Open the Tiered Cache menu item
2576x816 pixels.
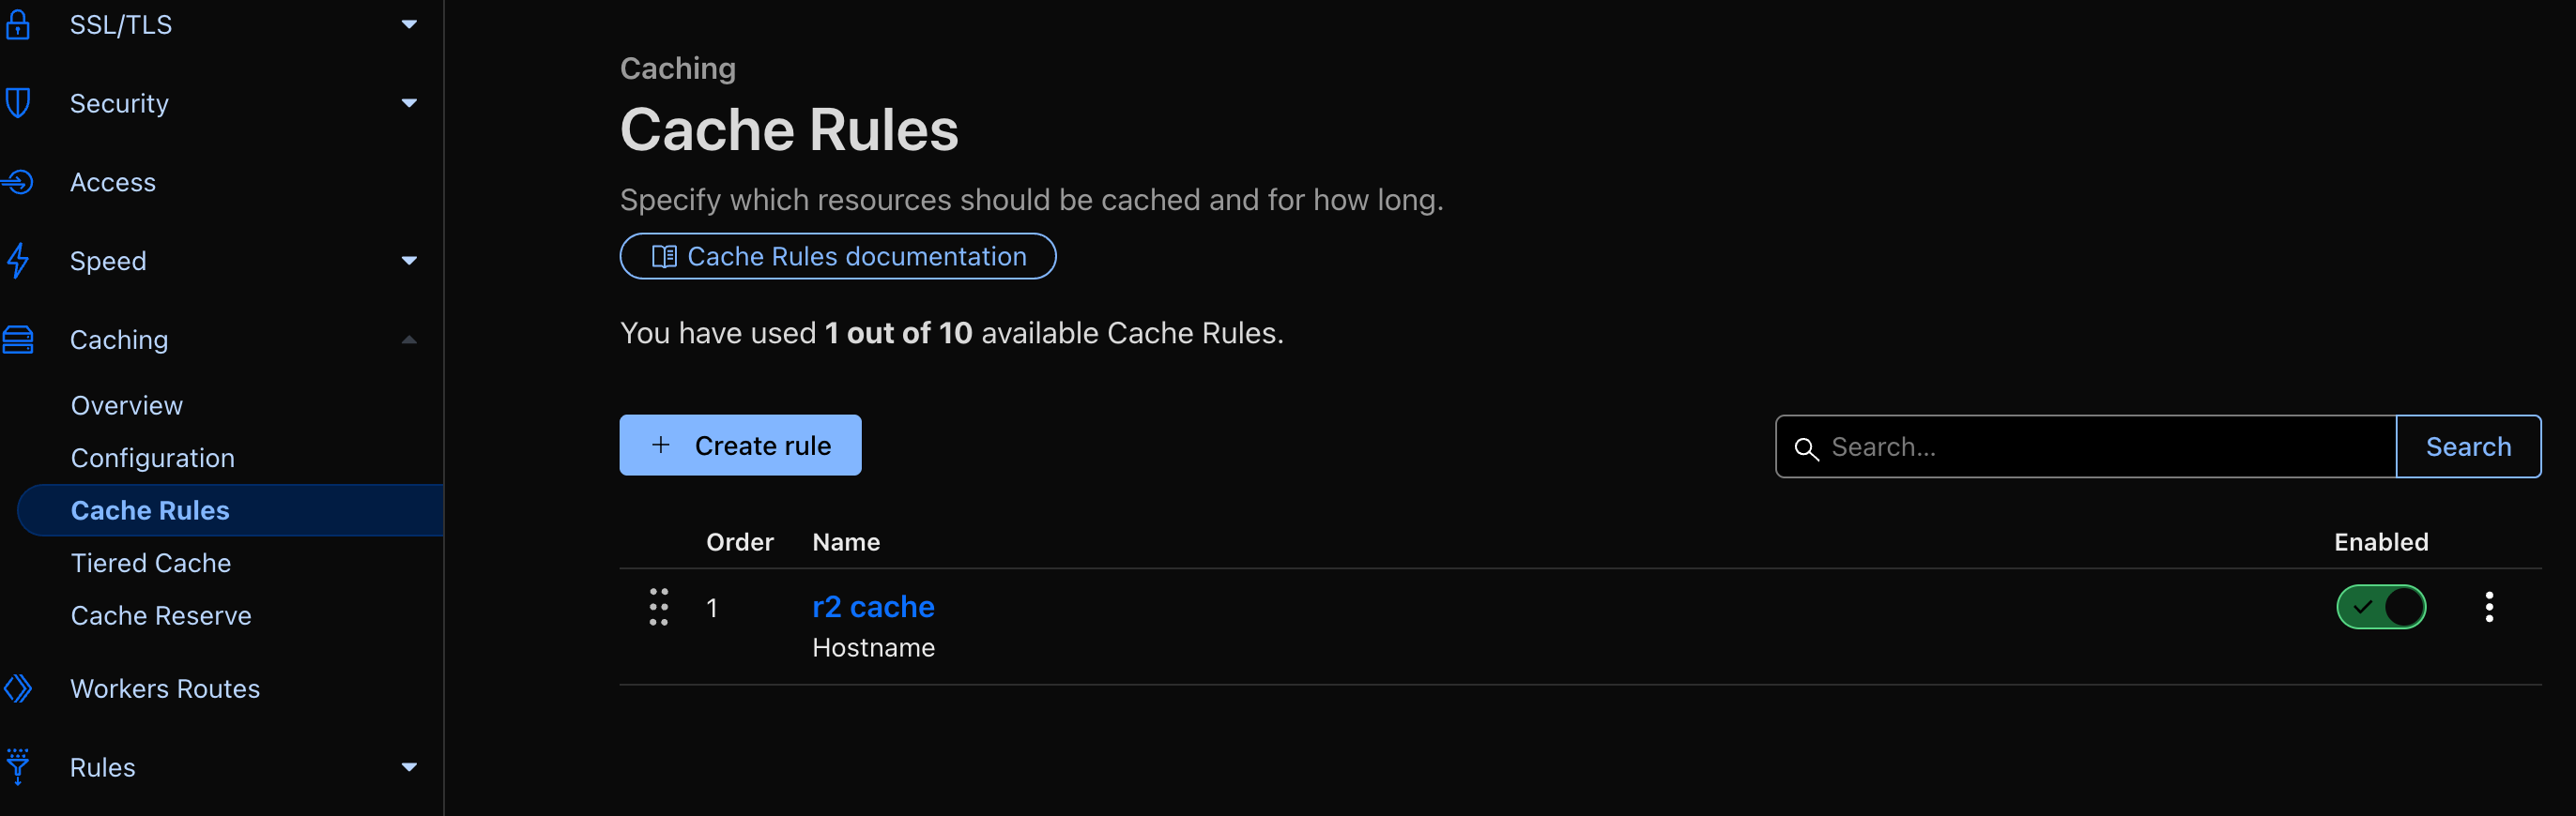click(x=151, y=564)
